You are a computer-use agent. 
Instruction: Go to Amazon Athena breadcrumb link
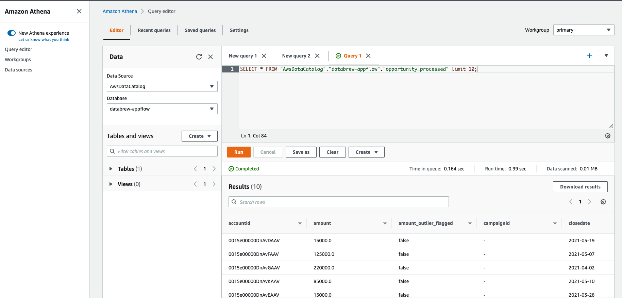(x=120, y=11)
